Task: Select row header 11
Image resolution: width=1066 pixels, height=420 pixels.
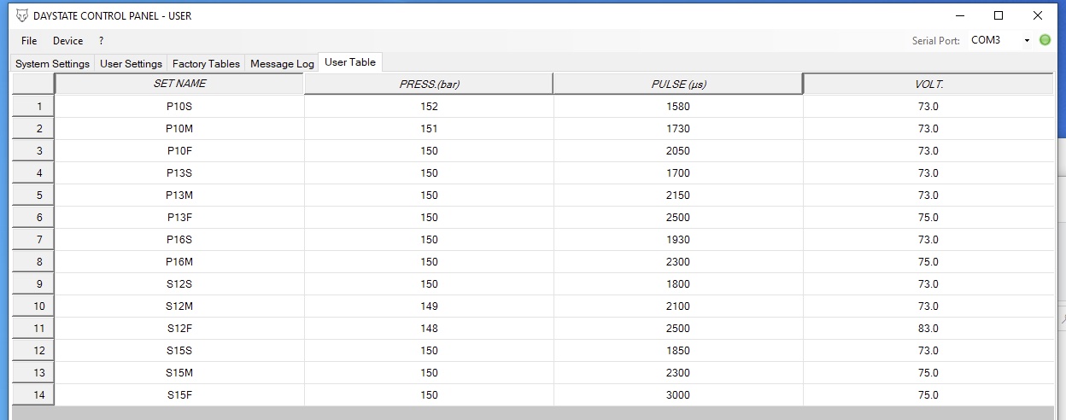Action: coord(33,329)
